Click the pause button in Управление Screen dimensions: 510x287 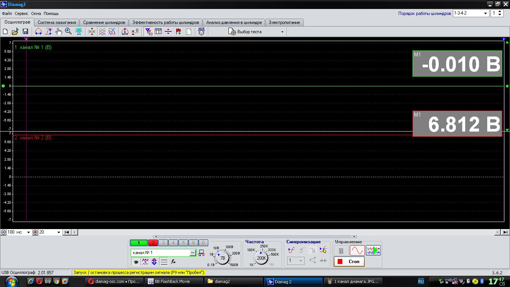(341, 250)
